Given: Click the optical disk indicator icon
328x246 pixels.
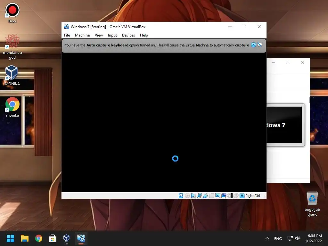Looking at the screenshot, I should tap(187, 196).
